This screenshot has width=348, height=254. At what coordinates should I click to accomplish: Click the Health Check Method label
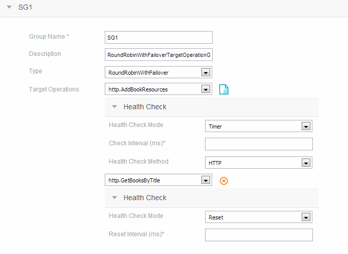pyautogui.click(x=138, y=162)
